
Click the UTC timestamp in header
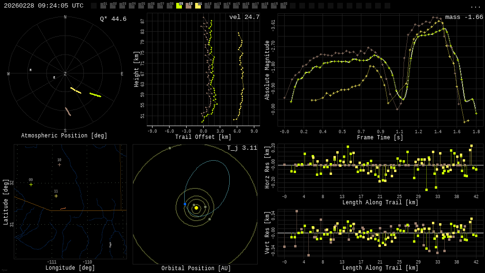coord(44,6)
